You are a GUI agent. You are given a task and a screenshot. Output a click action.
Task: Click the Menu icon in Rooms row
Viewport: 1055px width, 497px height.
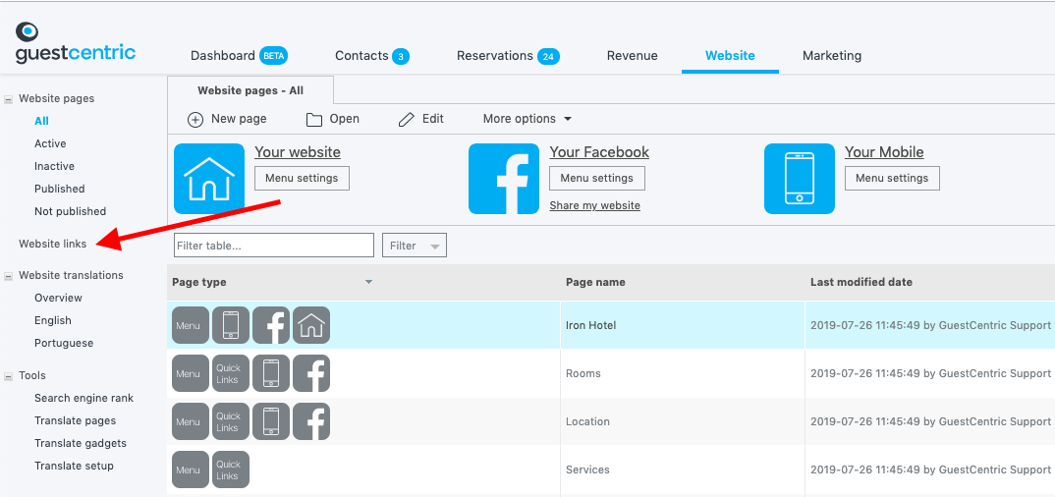[x=191, y=373]
